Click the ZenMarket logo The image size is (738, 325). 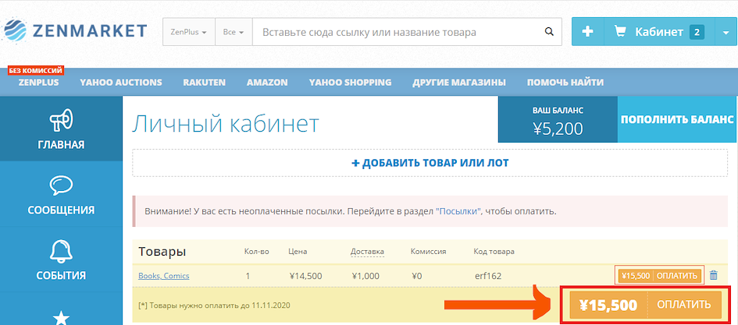pyautogui.click(x=74, y=31)
